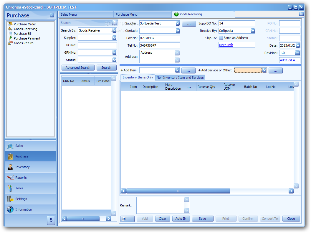Click the Reports module icon
Screen dimensions: 311x233
tap(10, 178)
